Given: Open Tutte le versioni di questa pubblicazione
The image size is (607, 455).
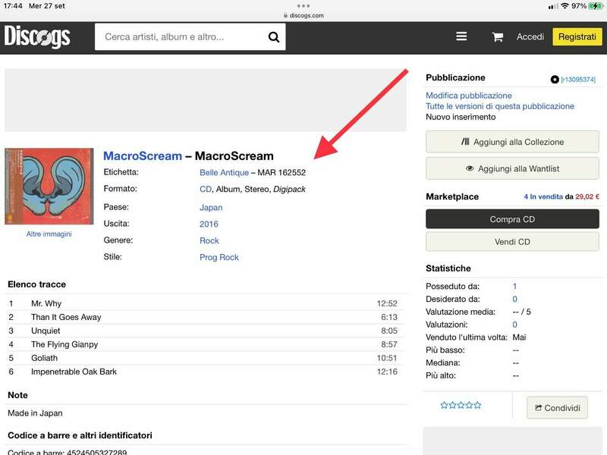Looking at the screenshot, I should pos(499,106).
